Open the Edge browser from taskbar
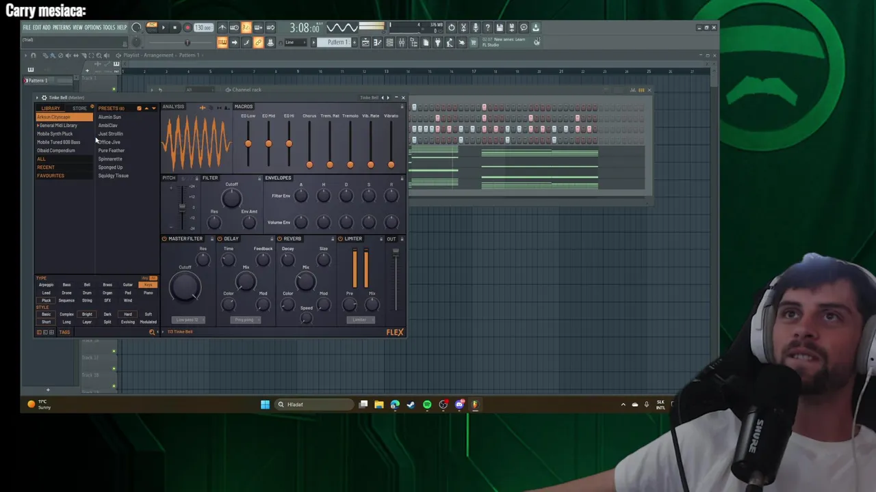Viewport: 876px width, 492px height. pos(395,405)
